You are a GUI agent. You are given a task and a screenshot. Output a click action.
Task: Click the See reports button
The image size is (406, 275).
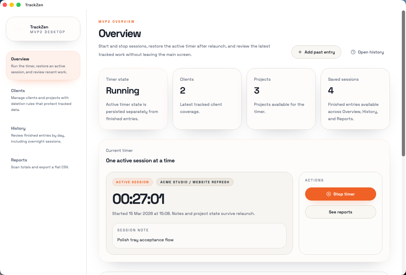pyautogui.click(x=340, y=212)
